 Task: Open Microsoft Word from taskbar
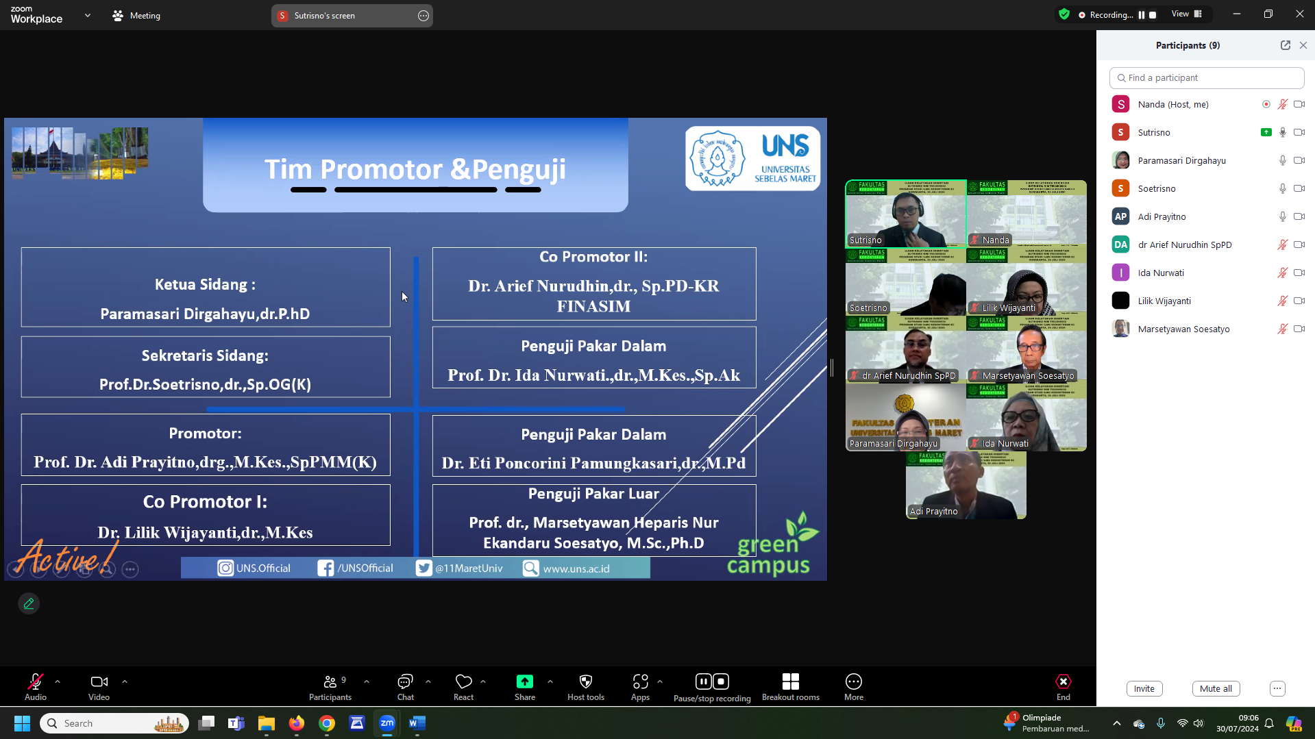click(417, 723)
